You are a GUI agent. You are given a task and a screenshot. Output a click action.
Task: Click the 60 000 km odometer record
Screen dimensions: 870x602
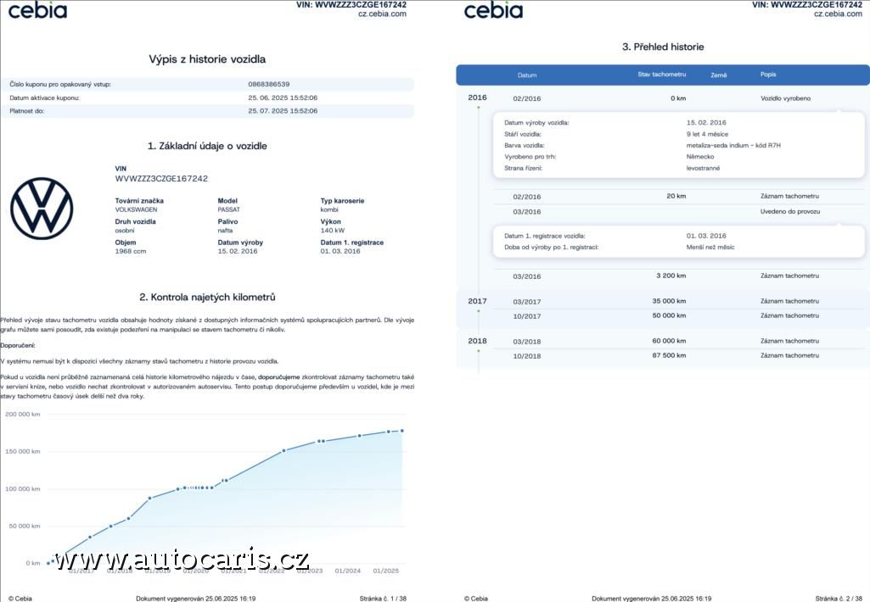669,341
